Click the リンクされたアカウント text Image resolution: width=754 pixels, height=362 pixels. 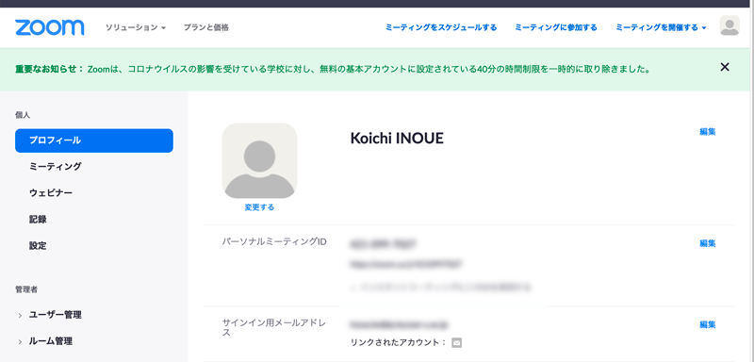399,343
